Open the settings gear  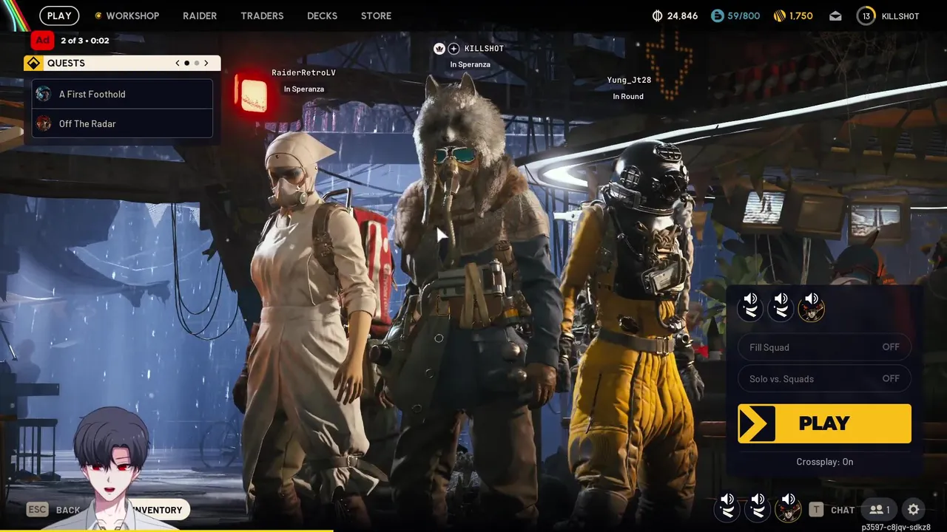click(x=914, y=509)
